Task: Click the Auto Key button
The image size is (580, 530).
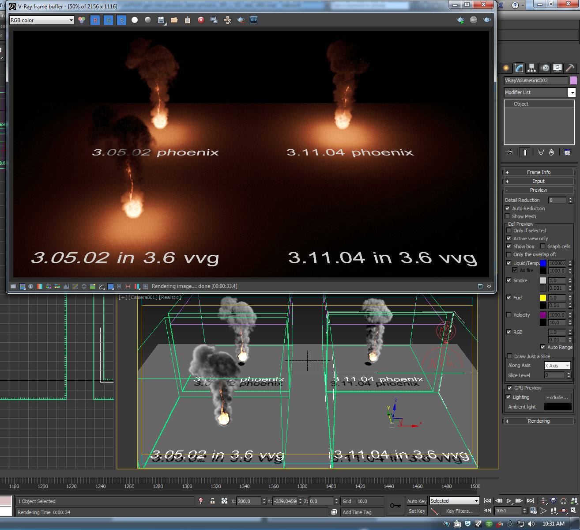Action: (x=417, y=501)
